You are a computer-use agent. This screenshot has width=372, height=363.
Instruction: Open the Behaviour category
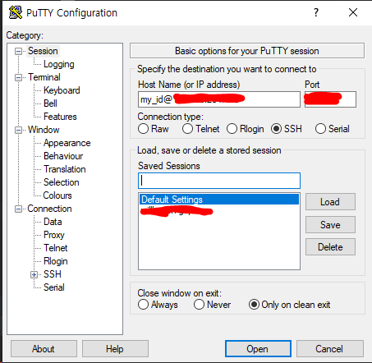[x=63, y=156]
